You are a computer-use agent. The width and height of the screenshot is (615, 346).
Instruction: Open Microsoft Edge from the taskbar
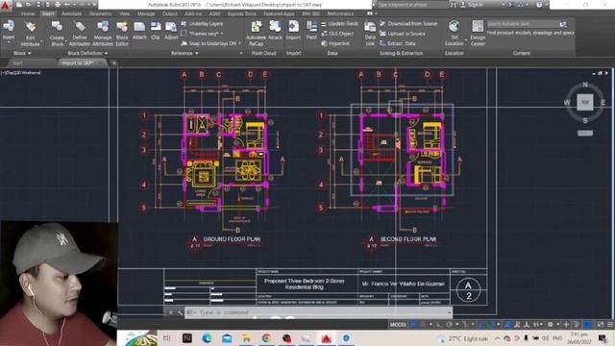coord(207,338)
